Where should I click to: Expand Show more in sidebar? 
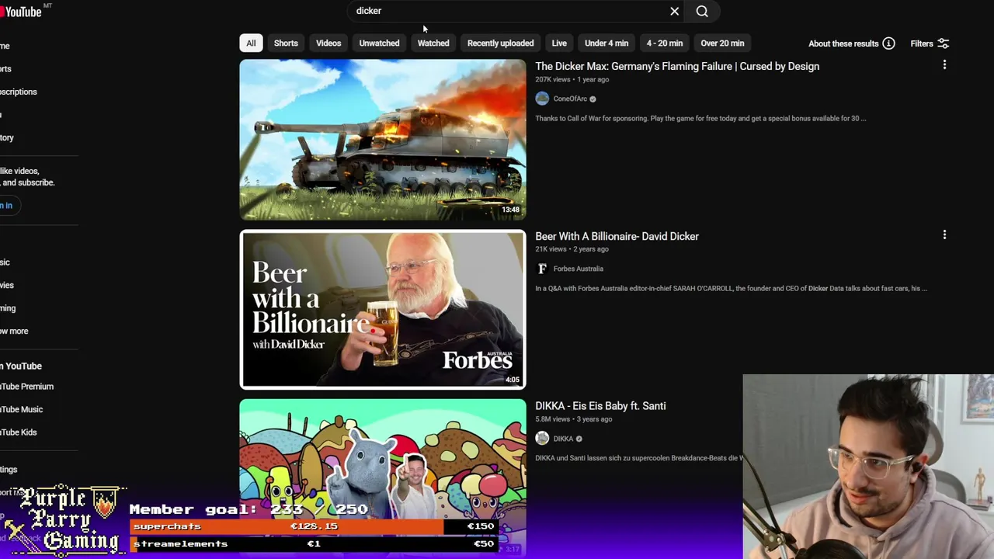14,331
